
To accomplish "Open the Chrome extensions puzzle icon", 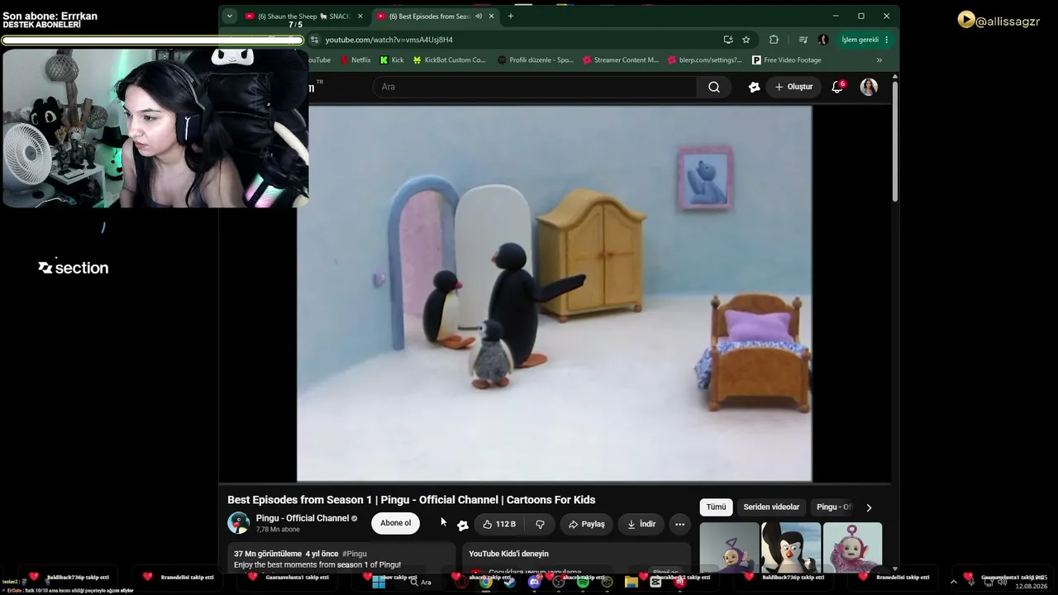I will (774, 40).
